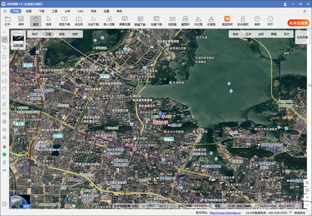
Task: Activate the 漫游 pan hand tool
Action: click(36, 21)
